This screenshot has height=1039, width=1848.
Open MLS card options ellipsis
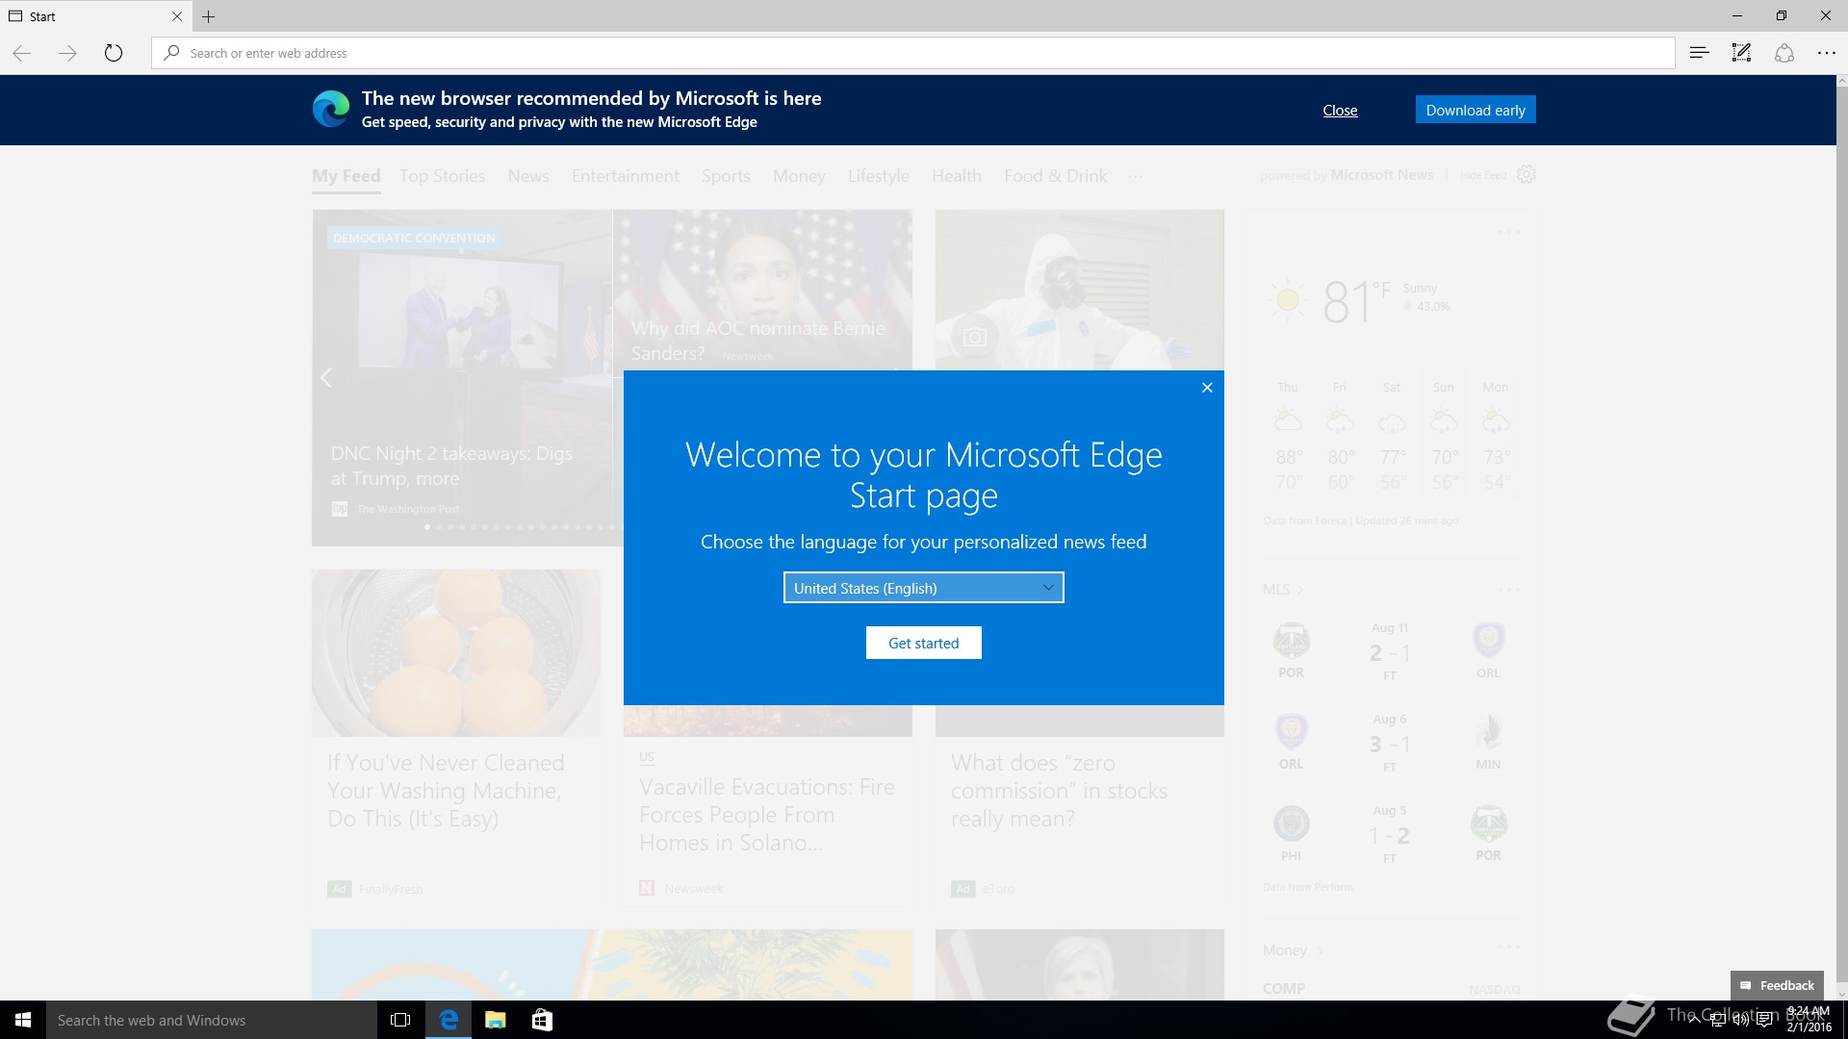click(x=1508, y=590)
